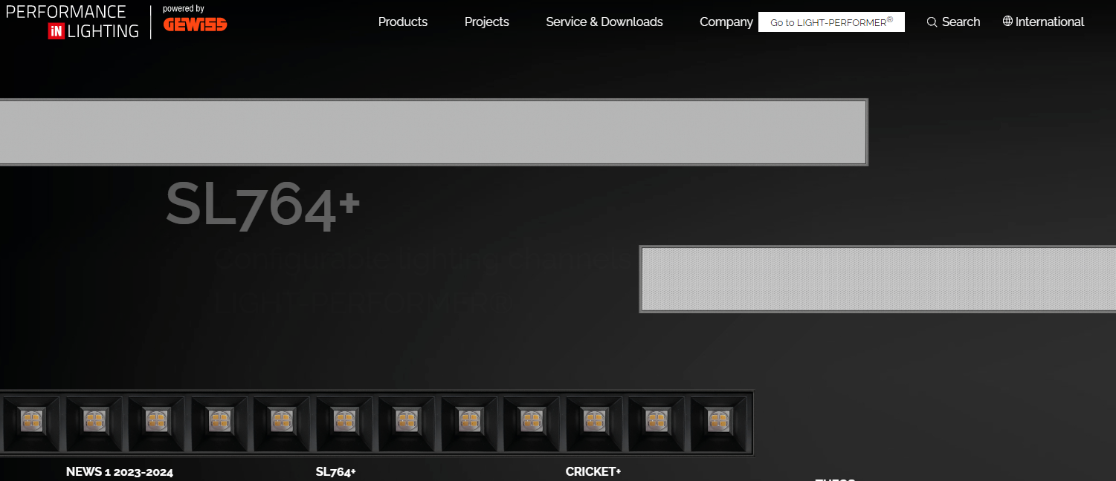Open the Projects menu

pyautogui.click(x=486, y=22)
